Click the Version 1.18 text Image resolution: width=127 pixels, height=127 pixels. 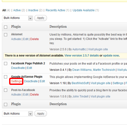click(x=58, y=83)
